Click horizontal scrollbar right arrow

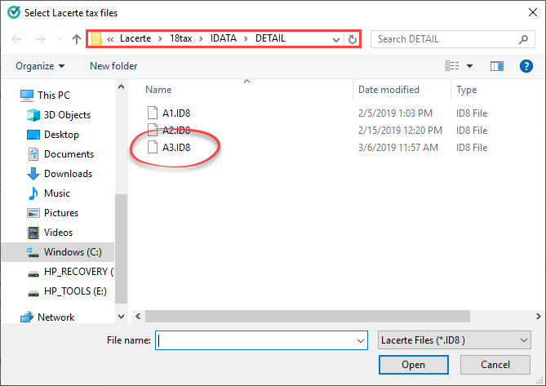[538, 317]
